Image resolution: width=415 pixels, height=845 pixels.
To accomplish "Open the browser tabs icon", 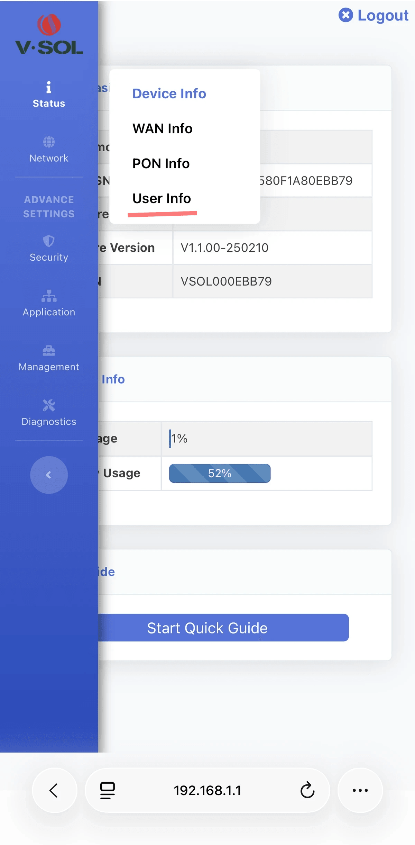I will pos(108,790).
